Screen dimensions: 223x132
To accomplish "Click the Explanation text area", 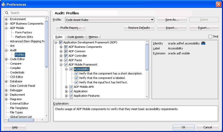I will pyautogui.click(x=136, y=113).
